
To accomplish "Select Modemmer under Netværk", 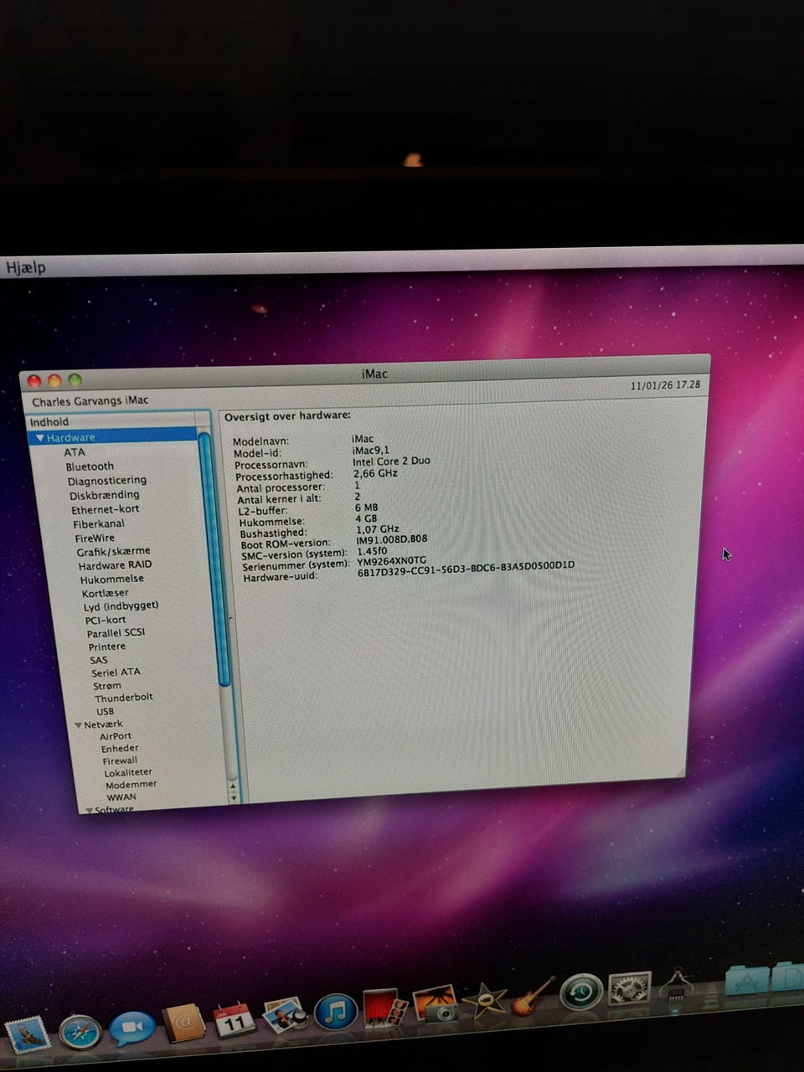I will pos(131,785).
